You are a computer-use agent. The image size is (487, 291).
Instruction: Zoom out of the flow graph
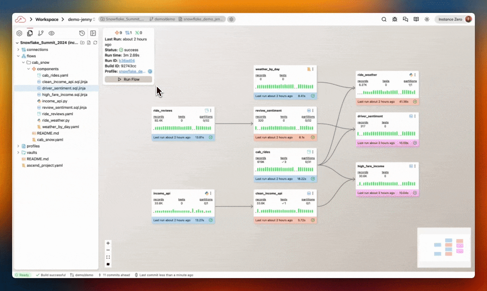(x=108, y=250)
